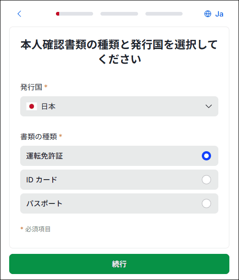Choose the パスポート option row

[x=119, y=203]
